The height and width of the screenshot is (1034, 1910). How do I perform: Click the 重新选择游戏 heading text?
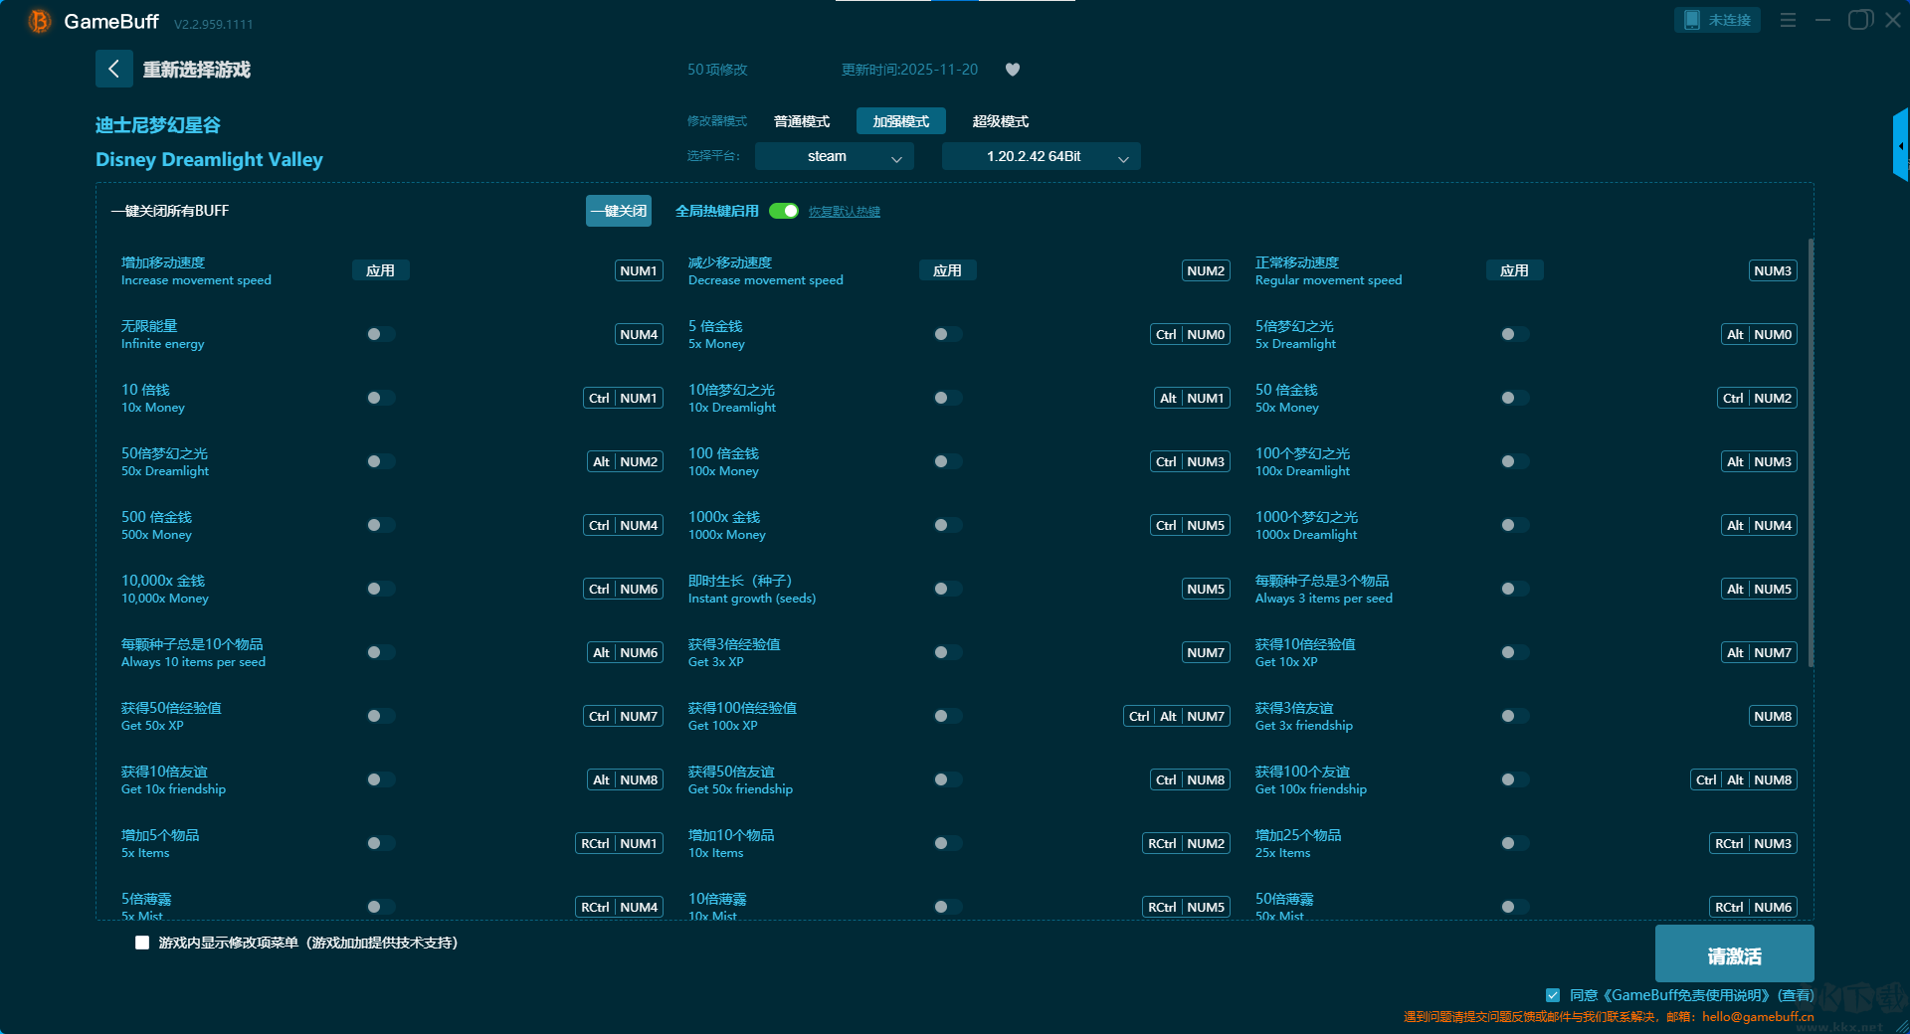click(x=196, y=70)
